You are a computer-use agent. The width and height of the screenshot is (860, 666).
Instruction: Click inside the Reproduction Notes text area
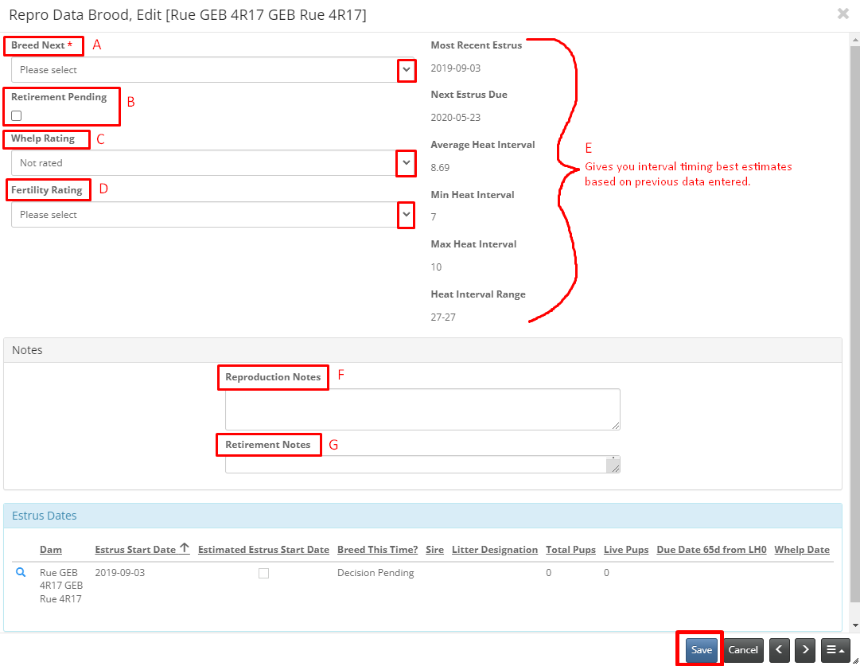422,409
